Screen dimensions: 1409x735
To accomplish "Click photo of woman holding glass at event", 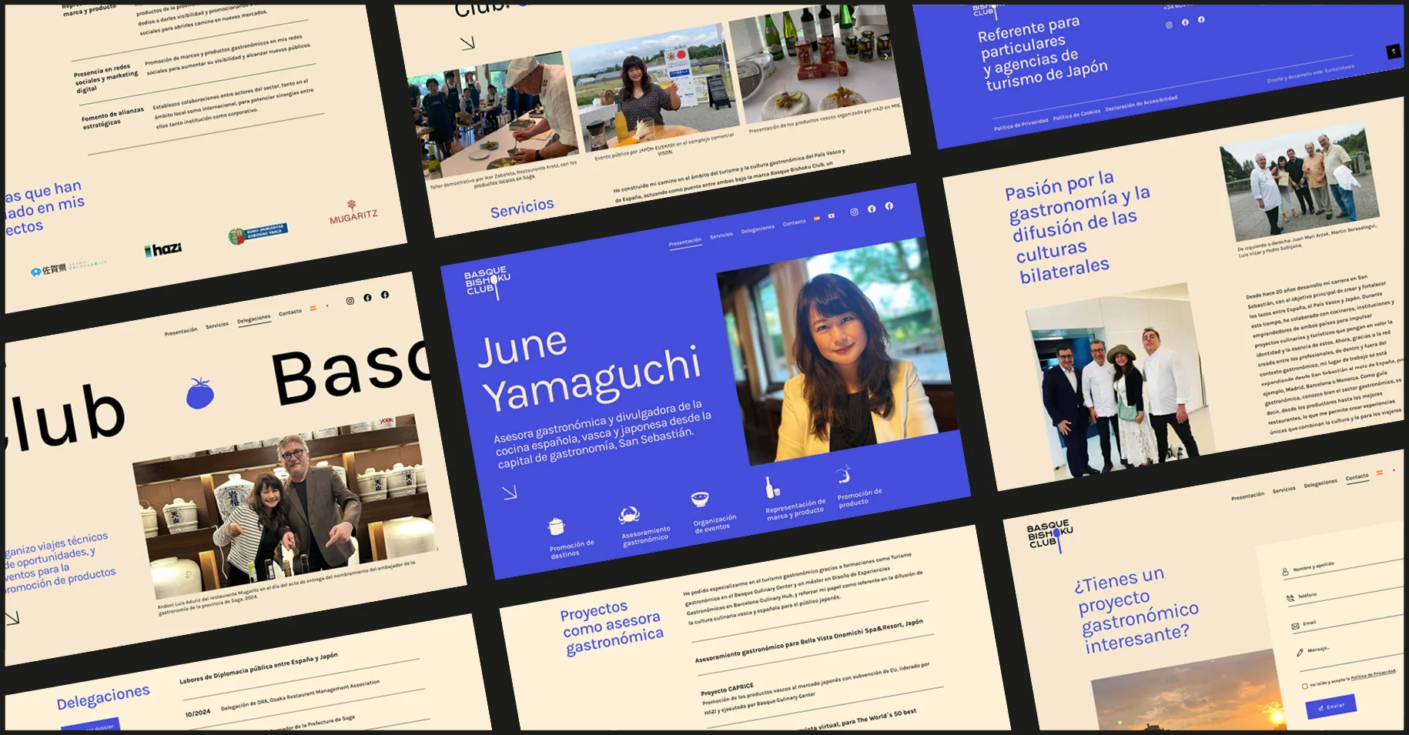I will [653, 87].
